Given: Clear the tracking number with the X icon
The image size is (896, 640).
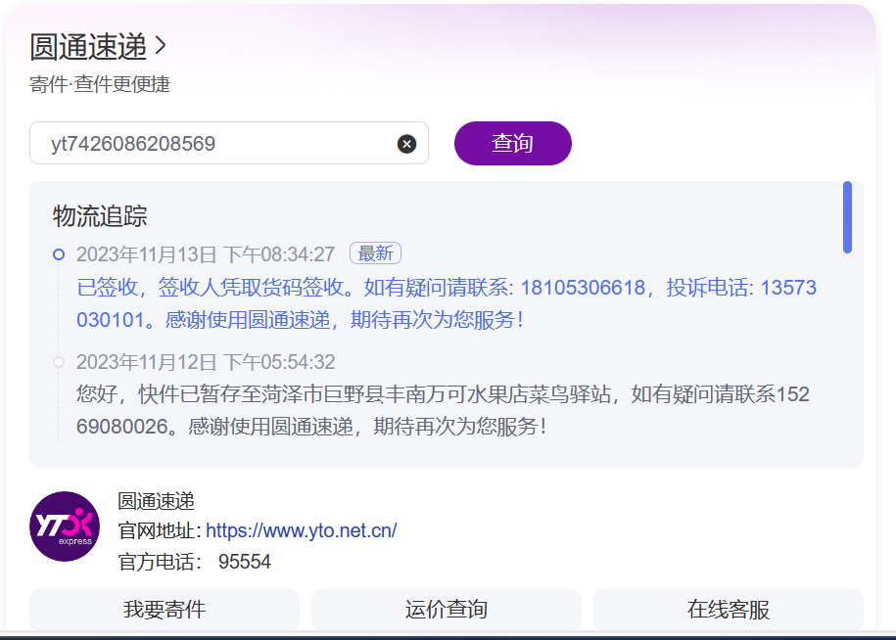Looking at the screenshot, I should click(406, 144).
